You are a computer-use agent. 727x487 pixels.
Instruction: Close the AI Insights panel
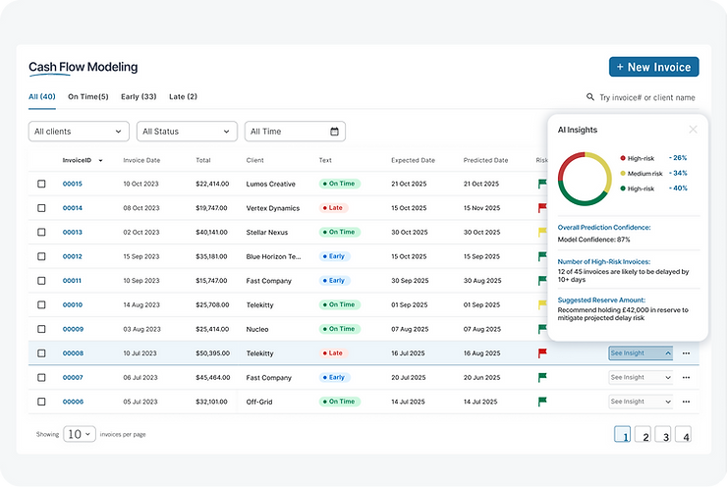[693, 130]
